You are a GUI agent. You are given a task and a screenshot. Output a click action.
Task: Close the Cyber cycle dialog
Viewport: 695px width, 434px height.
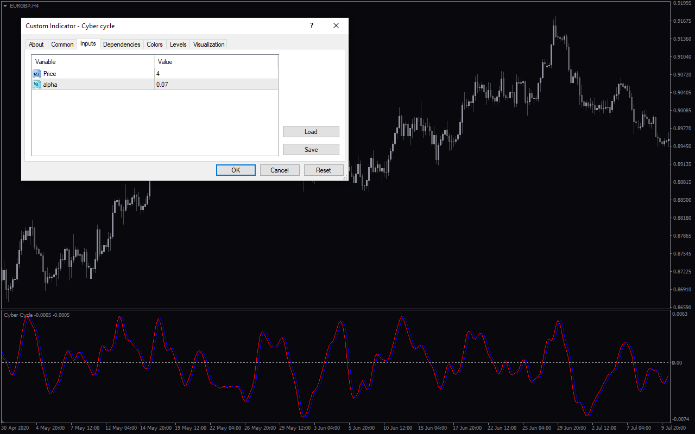(x=336, y=25)
